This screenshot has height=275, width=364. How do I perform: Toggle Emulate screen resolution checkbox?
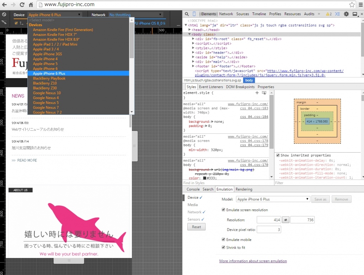click(x=223, y=210)
